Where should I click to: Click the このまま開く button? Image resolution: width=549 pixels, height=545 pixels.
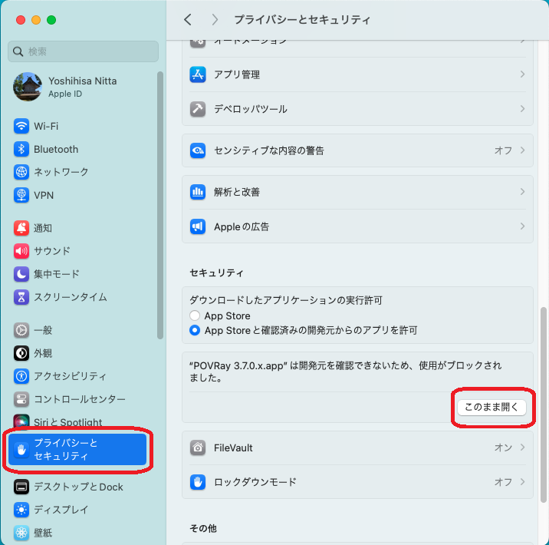point(491,408)
